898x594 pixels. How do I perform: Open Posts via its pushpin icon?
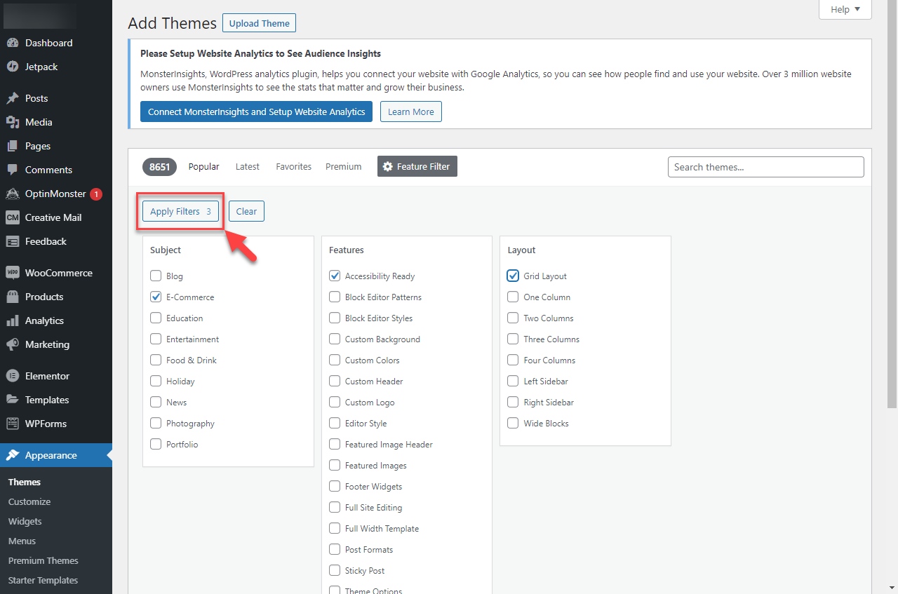tap(13, 98)
